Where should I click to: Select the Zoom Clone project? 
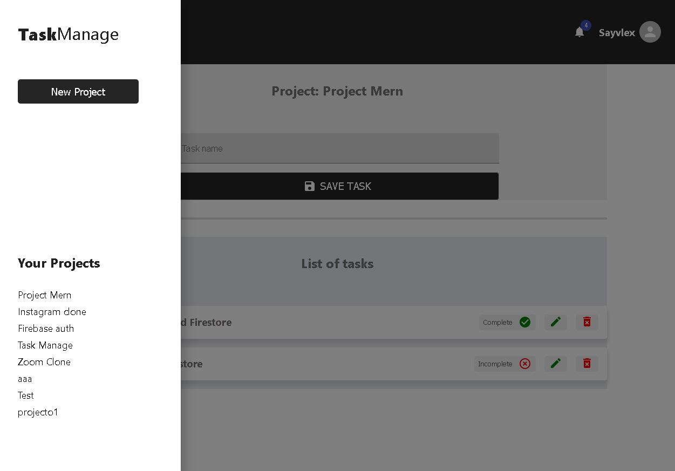click(44, 362)
